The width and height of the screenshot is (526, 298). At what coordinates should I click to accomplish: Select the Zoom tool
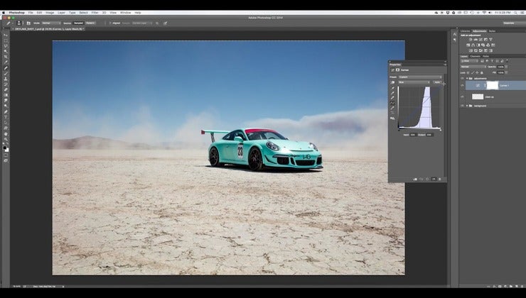click(6, 139)
